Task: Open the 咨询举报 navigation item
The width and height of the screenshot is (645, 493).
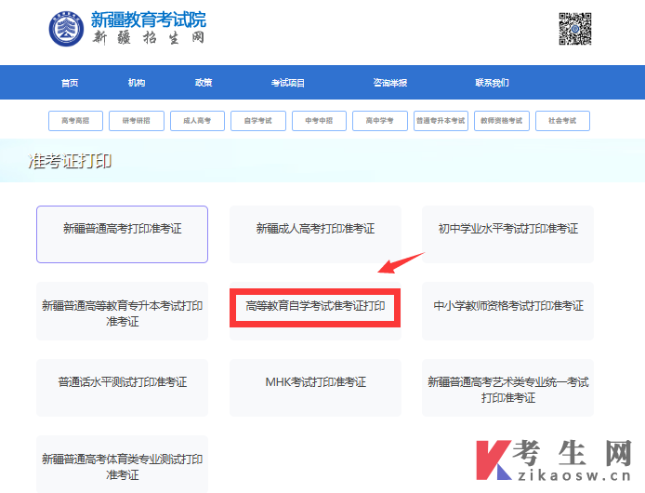Action: [390, 83]
